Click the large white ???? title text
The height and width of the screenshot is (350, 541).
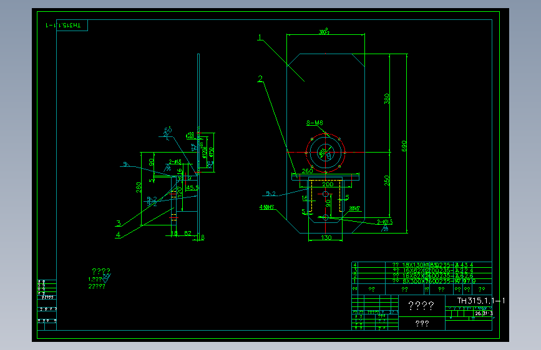421,305
